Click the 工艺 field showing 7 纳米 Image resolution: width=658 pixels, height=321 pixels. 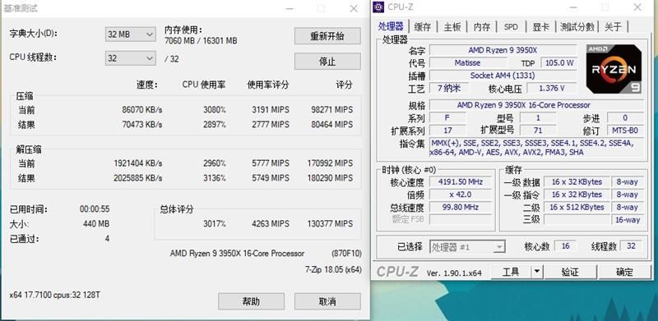448,89
